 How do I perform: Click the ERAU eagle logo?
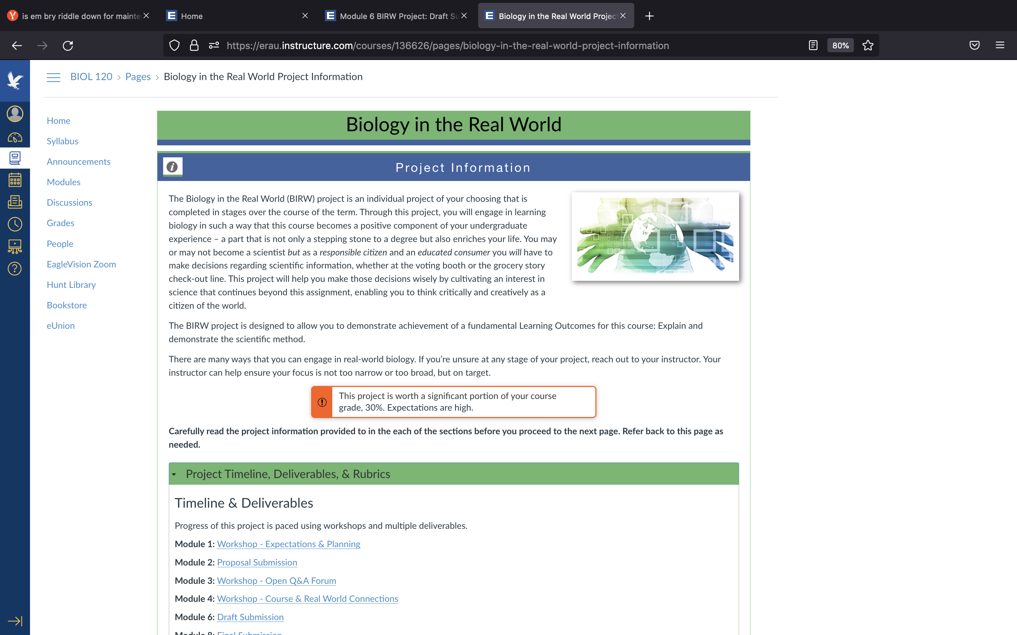pos(15,81)
